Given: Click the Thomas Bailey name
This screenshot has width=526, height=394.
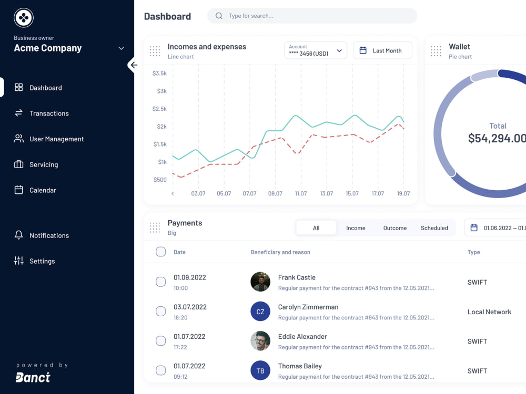Looking at the screenshot, I should point(300,366).
